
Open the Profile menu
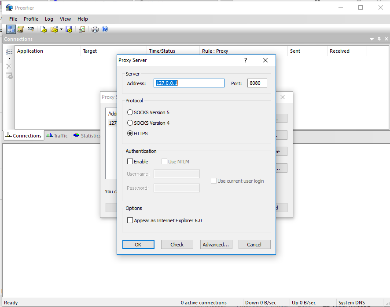tap(31, 19)
